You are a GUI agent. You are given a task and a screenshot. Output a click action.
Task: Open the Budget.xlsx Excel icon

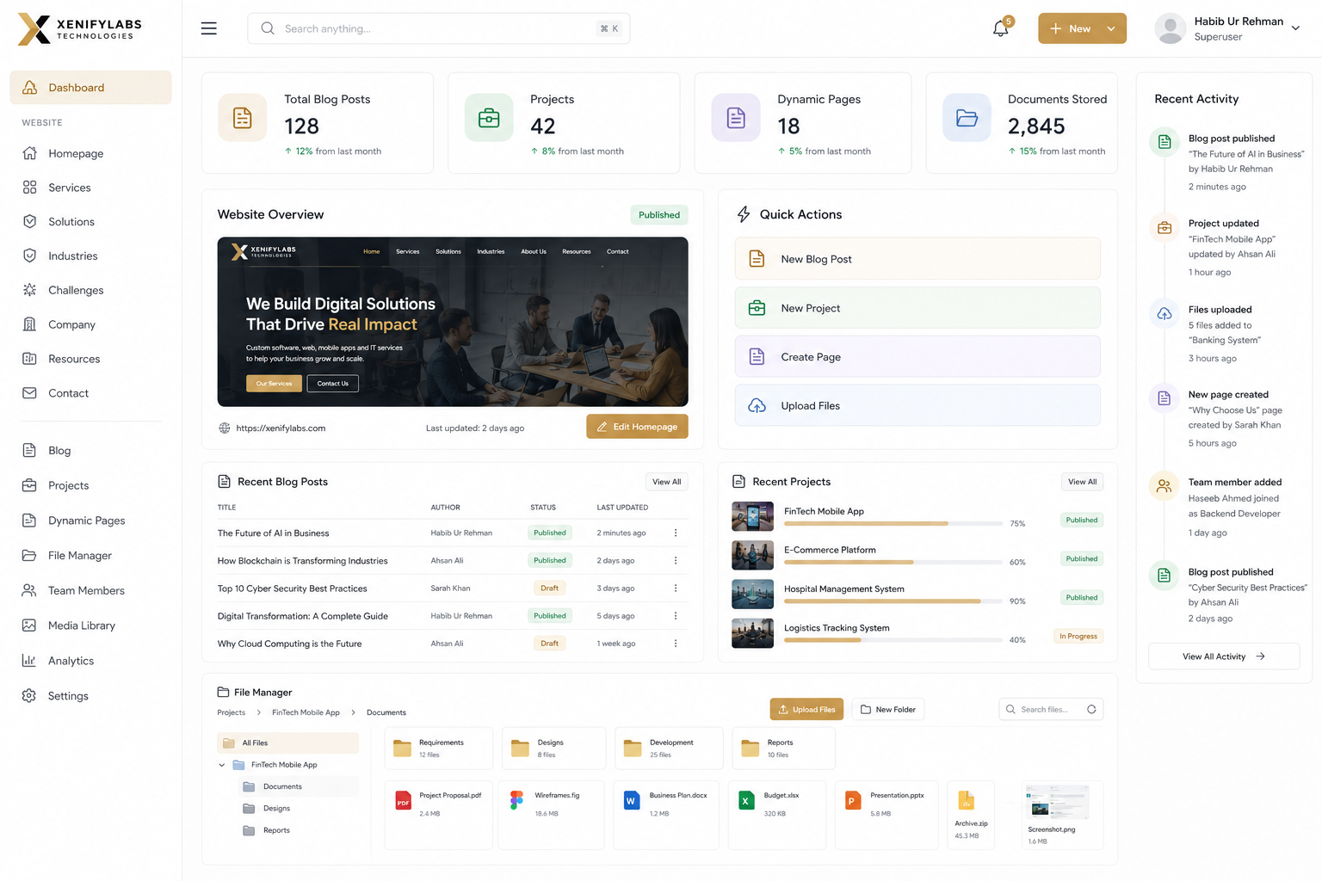746,801
